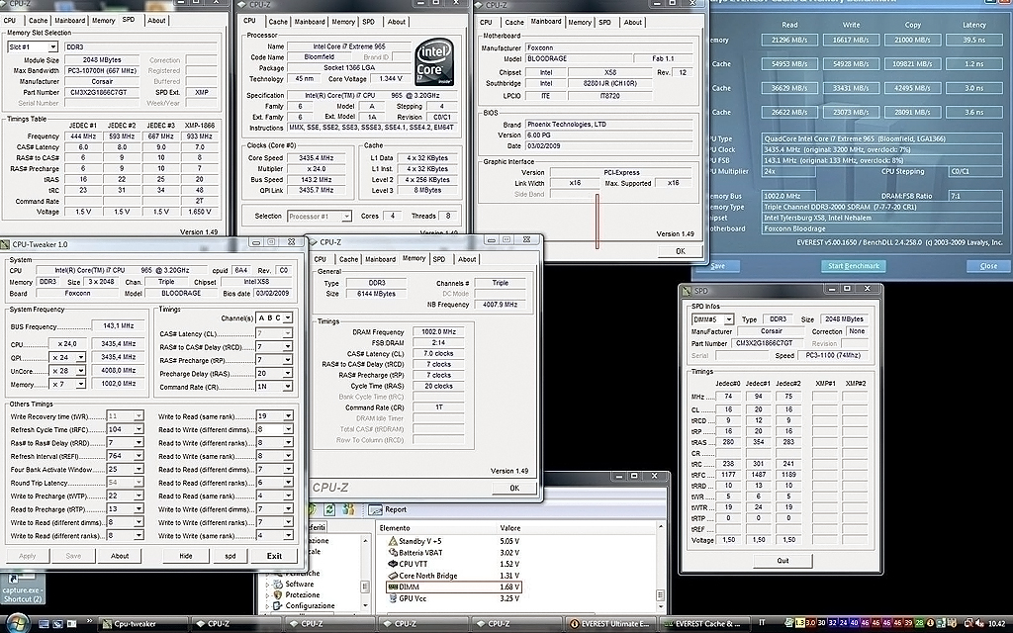Click the NB Frequency value '4007.9 MHz'
The width and height of the screenshot is (1013, 633).
(500, 305)
